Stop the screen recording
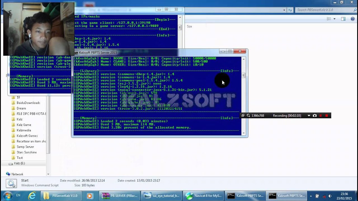Viewport: 358px width, 201px height. pos(326,116)
